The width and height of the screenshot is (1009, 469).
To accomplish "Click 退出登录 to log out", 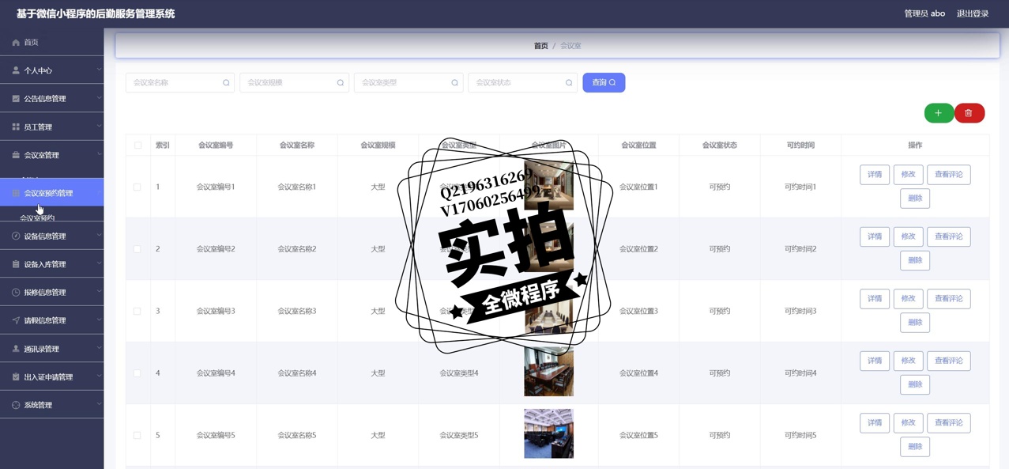I will 972,13.
